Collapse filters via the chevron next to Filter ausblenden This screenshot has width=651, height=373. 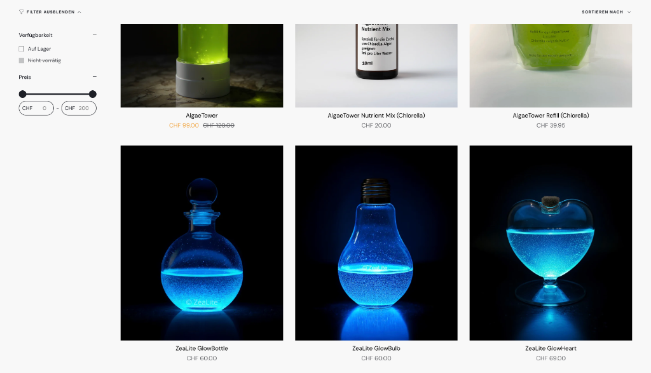coord(79,12)
